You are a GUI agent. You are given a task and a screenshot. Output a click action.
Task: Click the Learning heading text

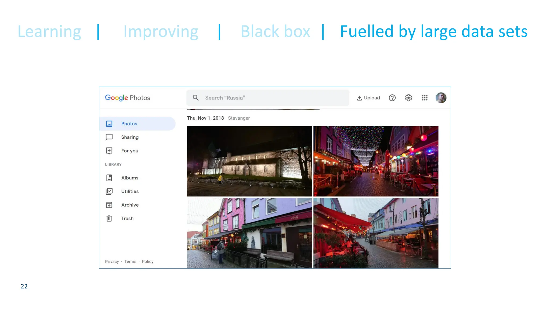coord(49,32)
